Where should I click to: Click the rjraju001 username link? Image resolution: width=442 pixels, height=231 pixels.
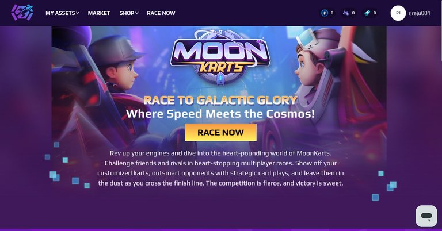[419, 13]
